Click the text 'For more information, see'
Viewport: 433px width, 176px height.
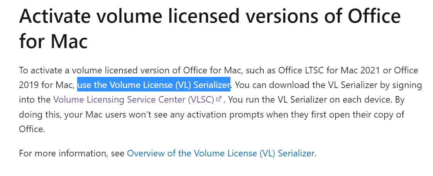[x=72, y=153]
